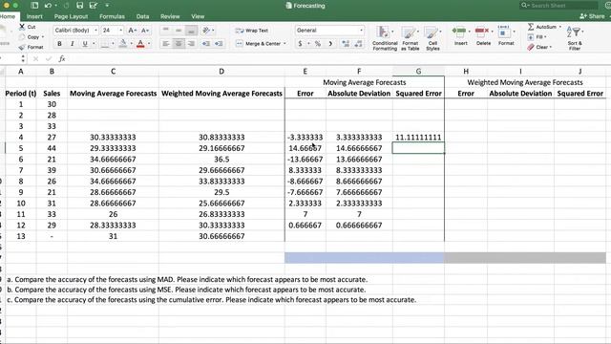Expand the AutoSum dropdown
This screenshot has height=344, width=611.
click(x=560, y=27)
